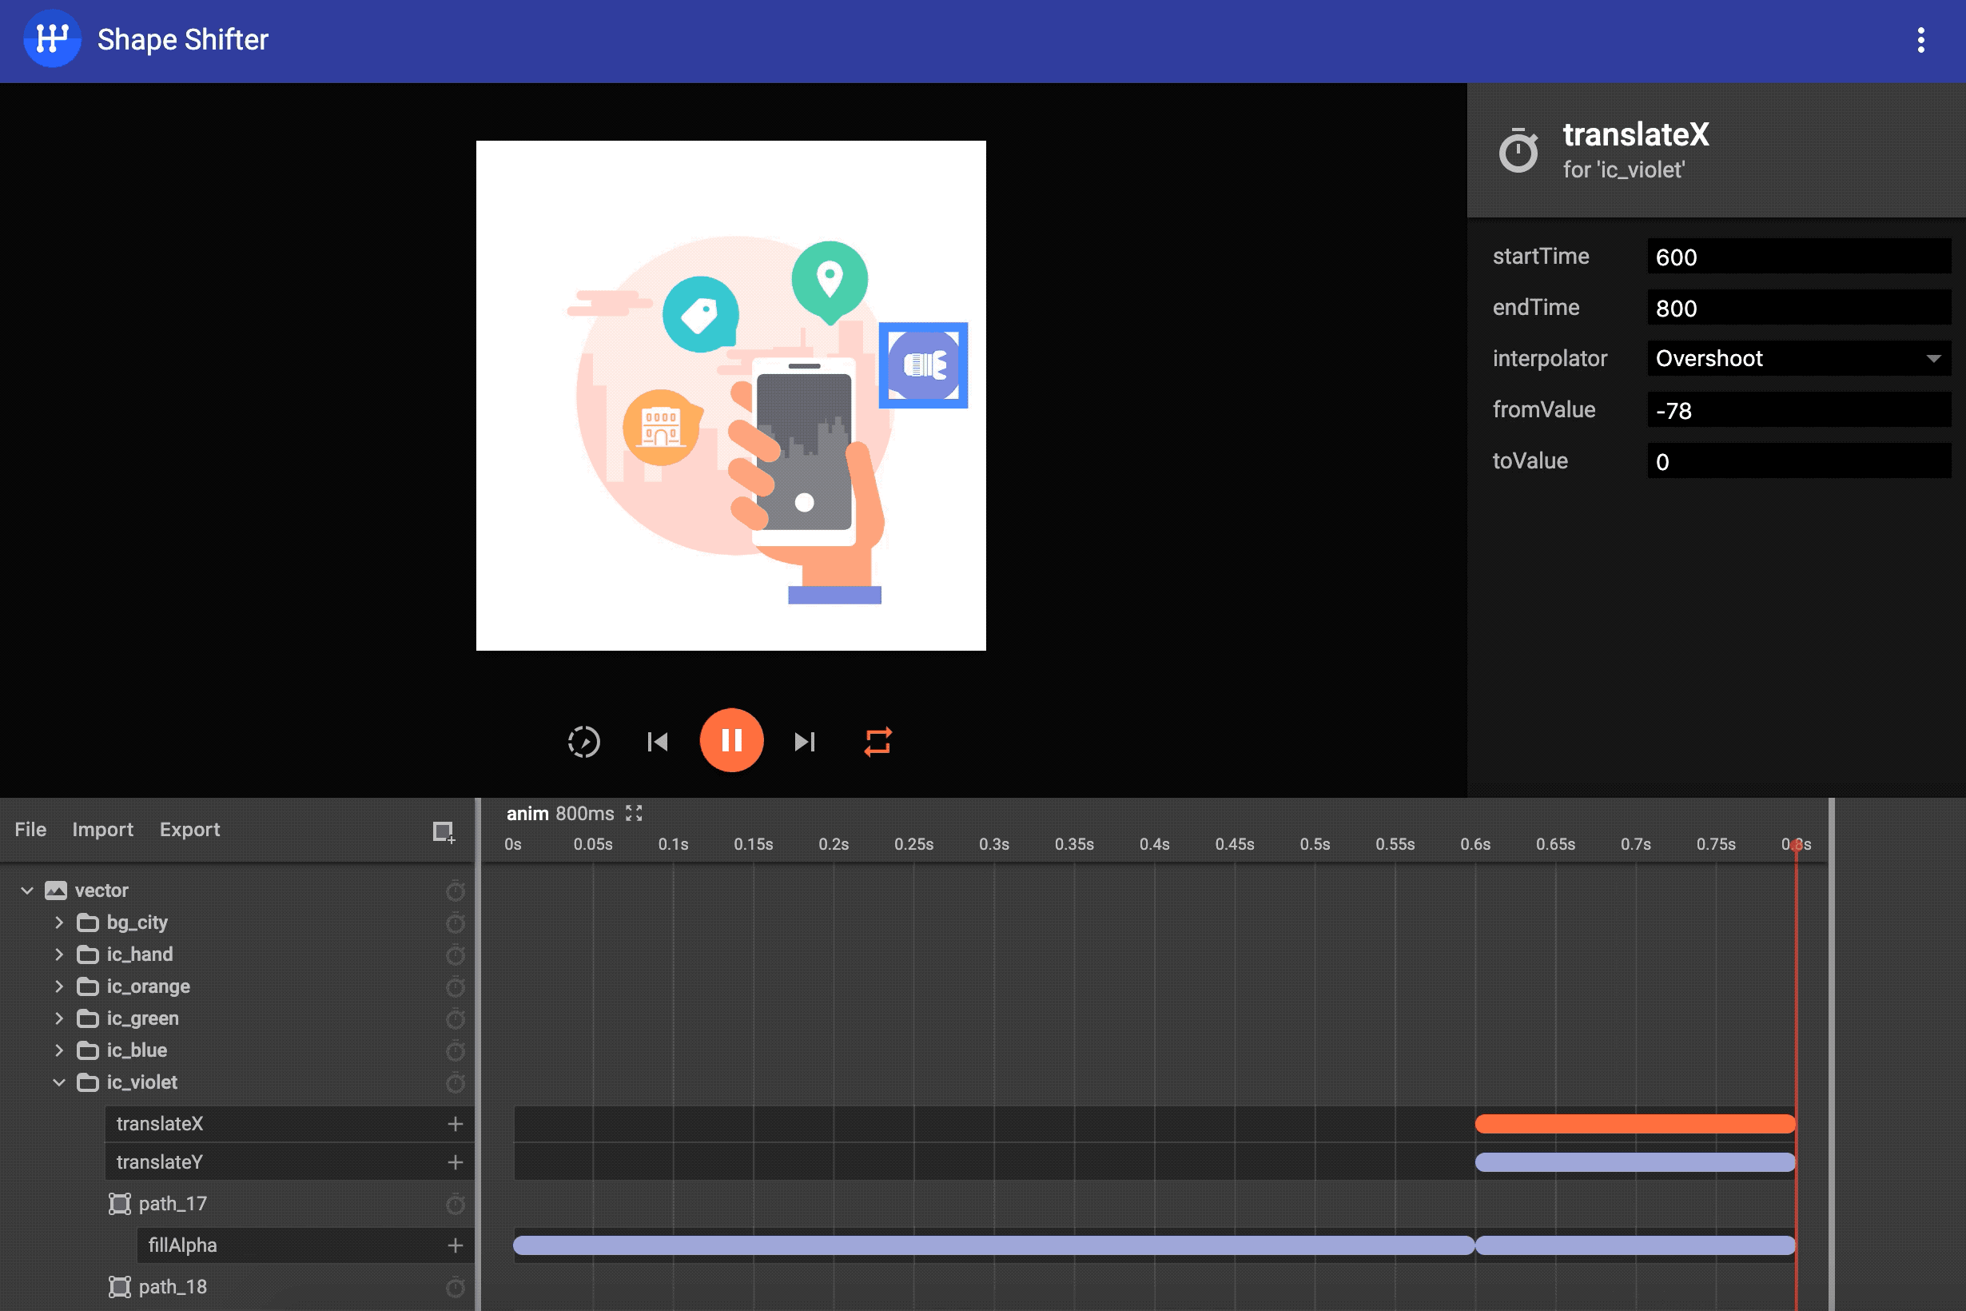The image size is (1966, 1311).
Task: Click the fromValue input field
Action: (1797, 411)
